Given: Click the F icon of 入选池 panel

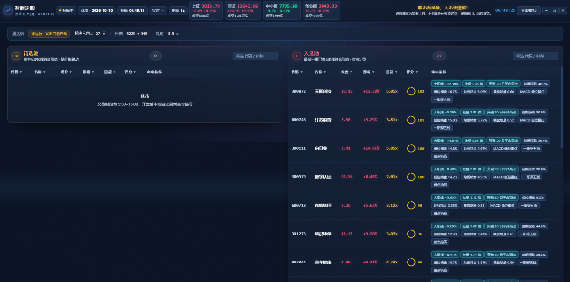Looking at the screenshot, I should [x=297, y=56].
